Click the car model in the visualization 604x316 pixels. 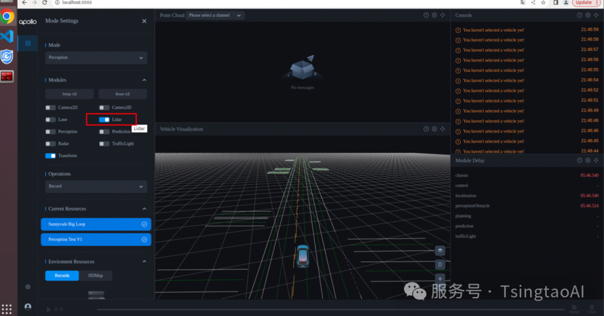click(x=303, y=256)
